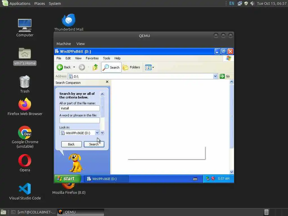Click file list scrollbar up arrow
The height and width of the screenshot is (216, 288).
tap(231, 82)
